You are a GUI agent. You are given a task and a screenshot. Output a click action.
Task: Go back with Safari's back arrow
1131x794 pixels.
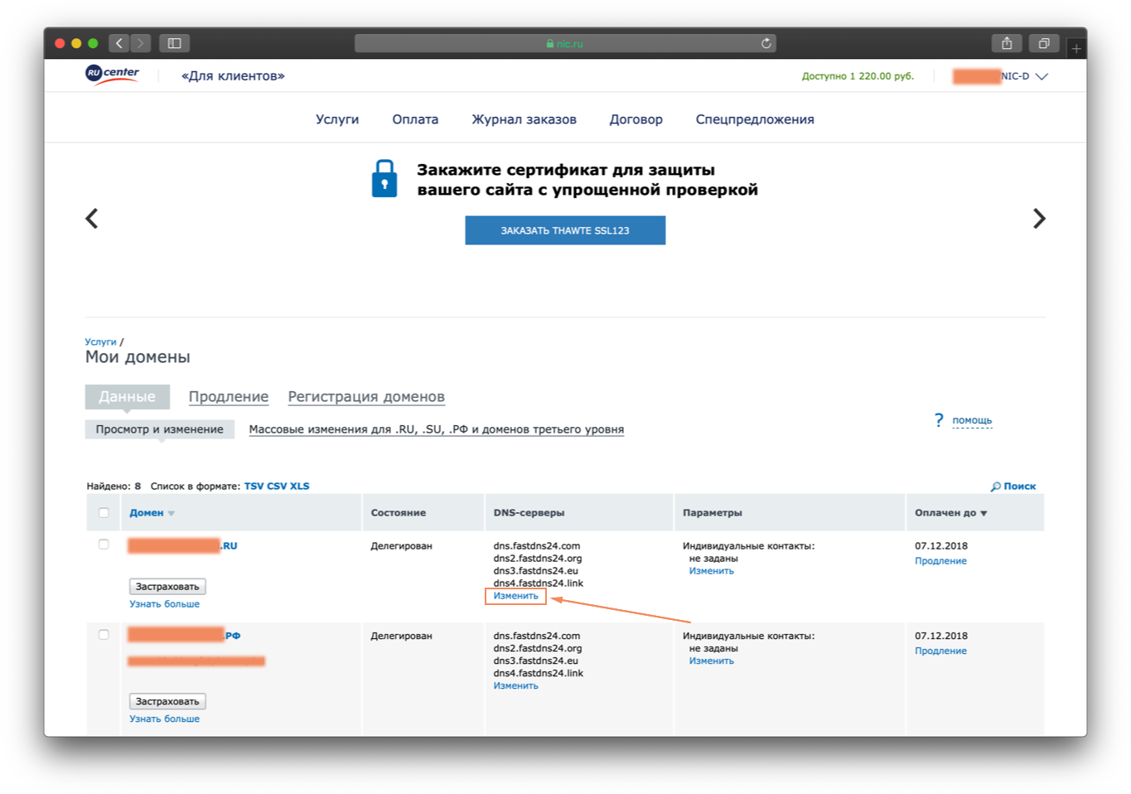(119, 43)
